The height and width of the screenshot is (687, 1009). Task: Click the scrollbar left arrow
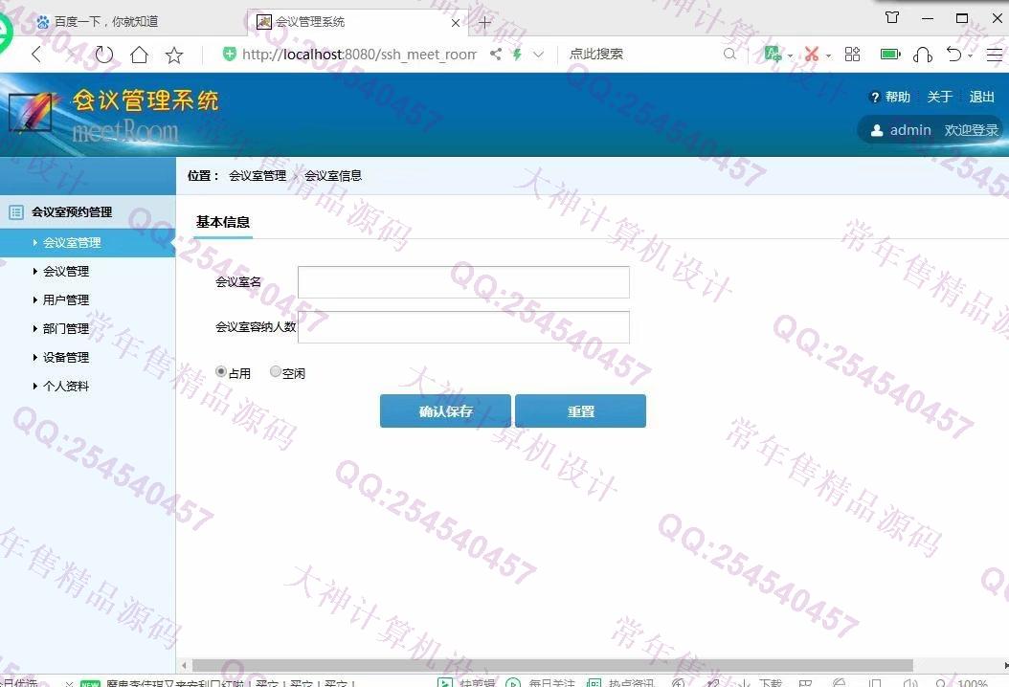click(x=184, y=665)
